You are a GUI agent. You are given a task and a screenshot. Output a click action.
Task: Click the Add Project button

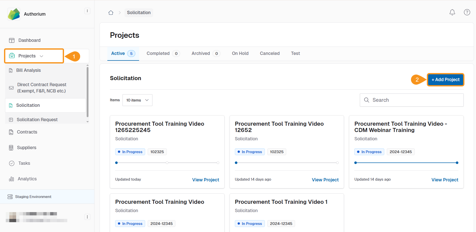[x=445, y=80]
